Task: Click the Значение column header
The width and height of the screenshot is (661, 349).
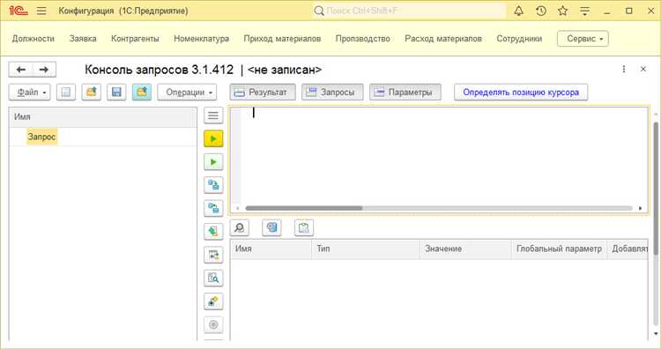Action: (465, 249)
